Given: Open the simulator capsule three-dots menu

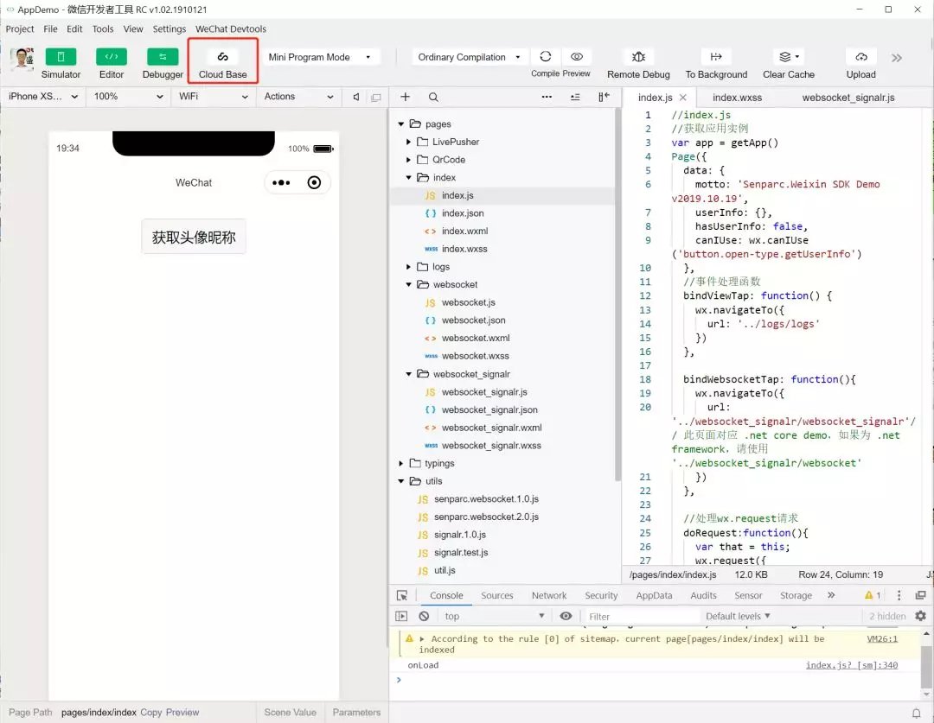Looking at the screenshot, I should pyautogui.click(x=281, y=182).
